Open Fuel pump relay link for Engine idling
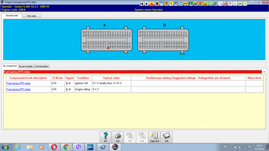The image size is (269, 151). tap(19, 89)
